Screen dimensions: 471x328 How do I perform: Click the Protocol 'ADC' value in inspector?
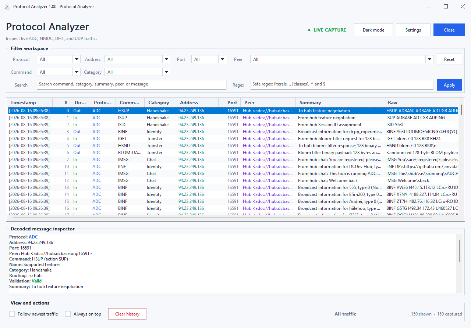point(33,237)
